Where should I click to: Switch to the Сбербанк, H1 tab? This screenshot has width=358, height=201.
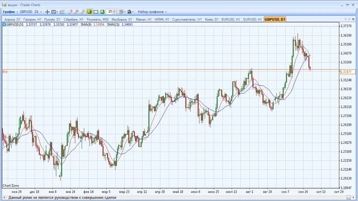pyautogui.click(x=73, y=20)
